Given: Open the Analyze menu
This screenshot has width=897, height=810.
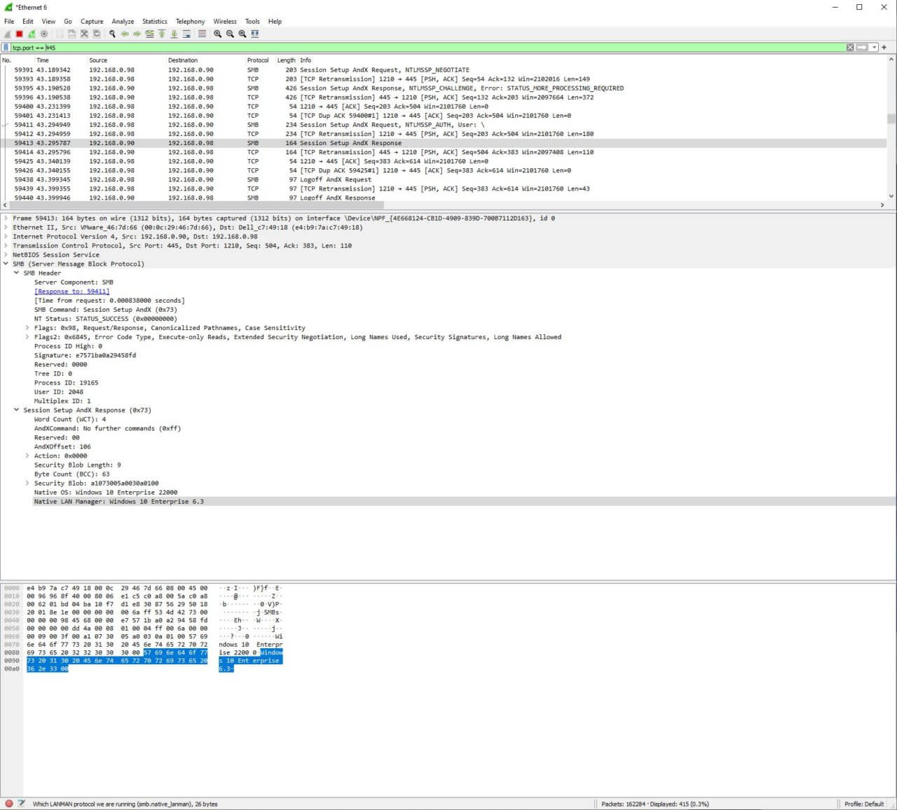Looking at the screenshot, I should pos(123,21).
